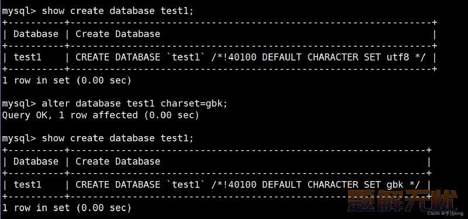Select the 'Create Database' header in second table
Viewport: 468px width, 219px height.
click(x=118, y=162)
